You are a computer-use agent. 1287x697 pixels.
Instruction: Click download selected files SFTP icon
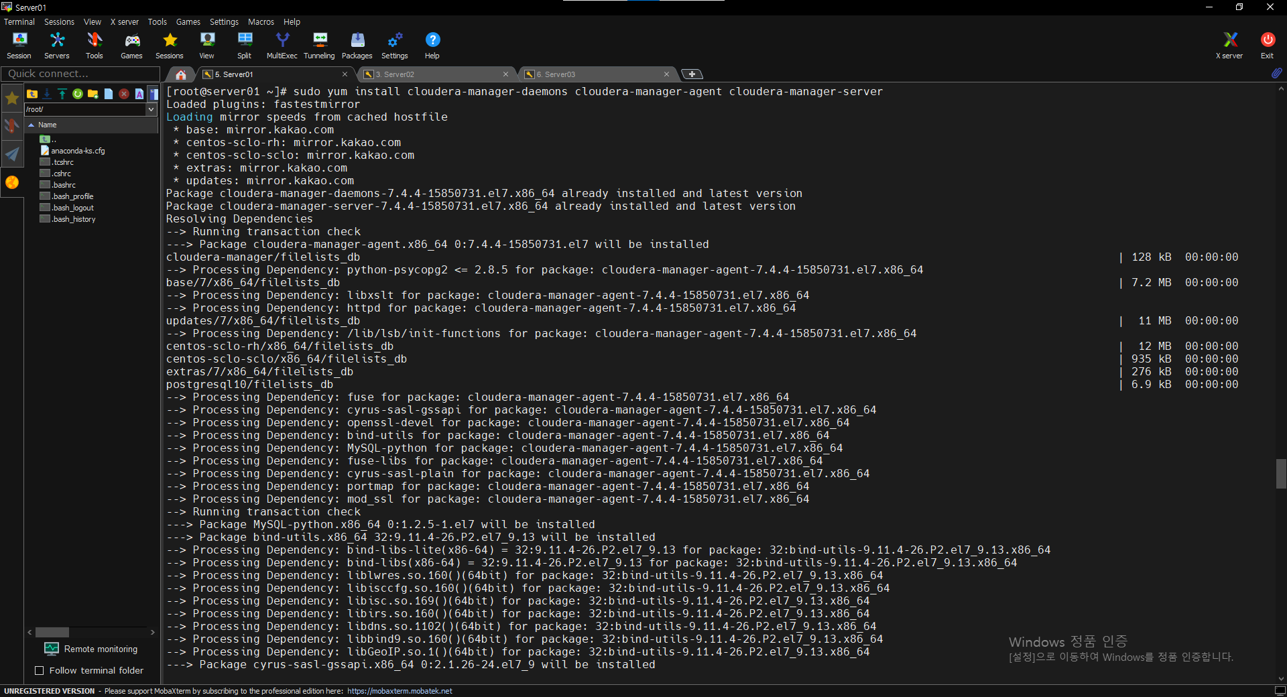click(x=47, y=94)
